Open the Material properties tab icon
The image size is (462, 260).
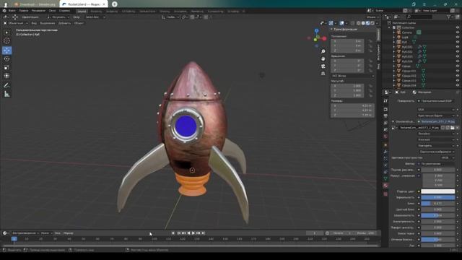385,186
